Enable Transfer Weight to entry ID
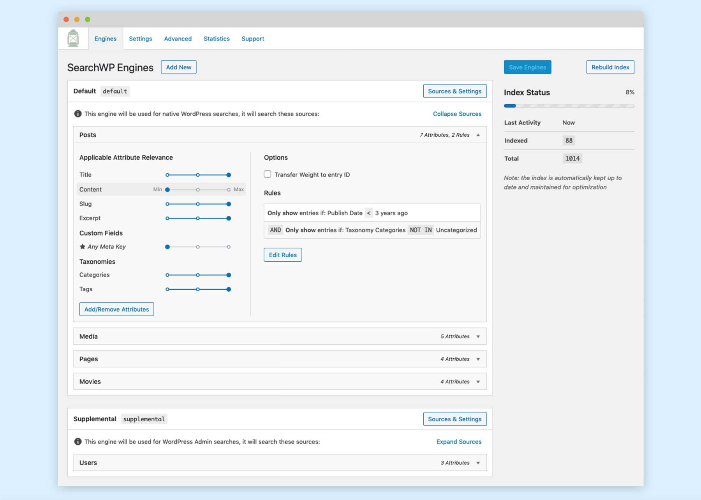Image resolution: width=701 pixels, height=500 pixels. coord(267,174)
